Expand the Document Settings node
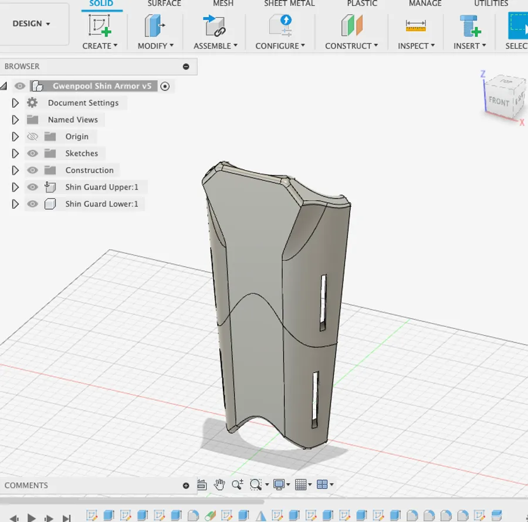This screenshot has width=528, height=522. pos(15,103)
